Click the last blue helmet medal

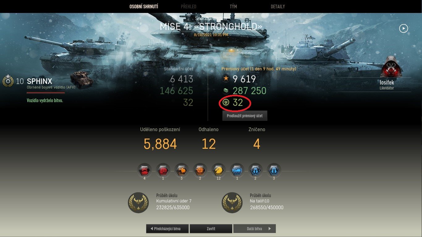tap(274, 170)
